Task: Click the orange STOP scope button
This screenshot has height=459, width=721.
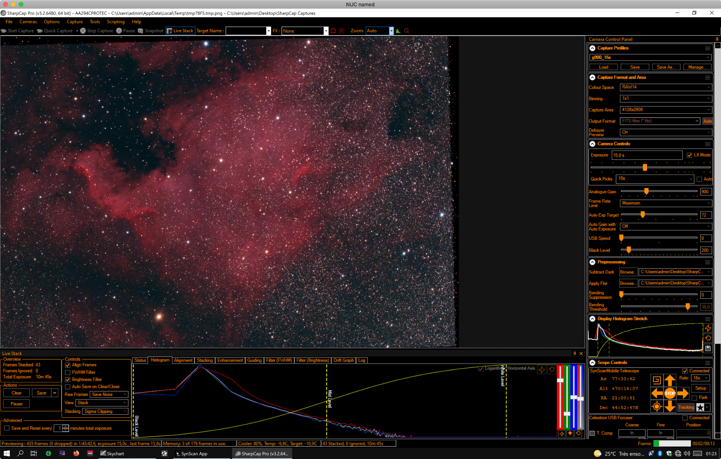Action: (670, 393)
